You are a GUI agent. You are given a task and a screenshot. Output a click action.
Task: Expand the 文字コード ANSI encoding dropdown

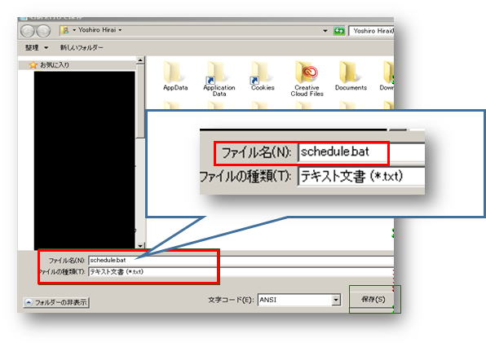coord(336,300)
